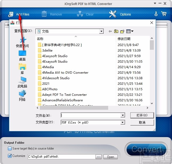172x164 pixels.
Task: Open Options via the wrench icon
Action: (x=113, y=14)
